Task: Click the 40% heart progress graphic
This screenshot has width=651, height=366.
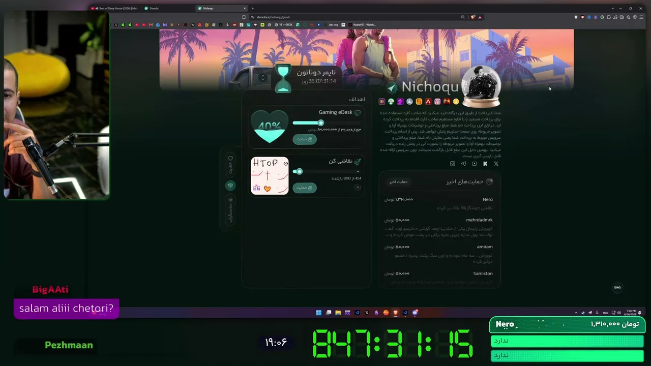Action: click(270, 127)
